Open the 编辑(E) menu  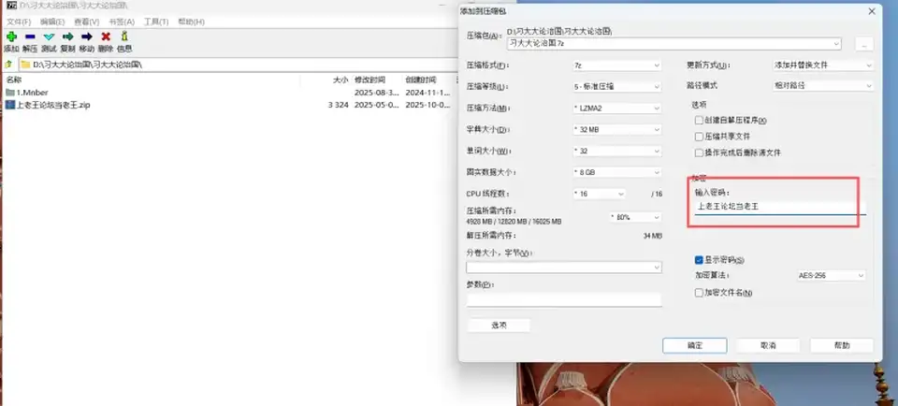[52, 22]
